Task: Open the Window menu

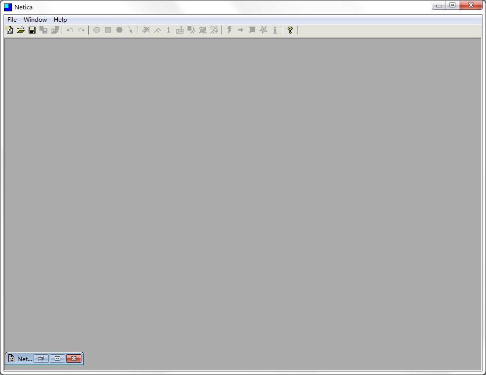Action: [36, 20]
